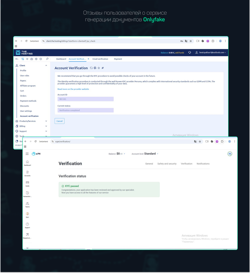Follow the 'Read more on the provider website' link
The height and width of the screenshot is (273, 250).
[x=73, y=89]
